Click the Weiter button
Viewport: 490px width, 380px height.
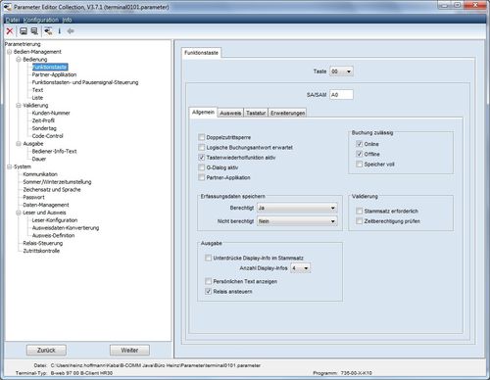129,350
